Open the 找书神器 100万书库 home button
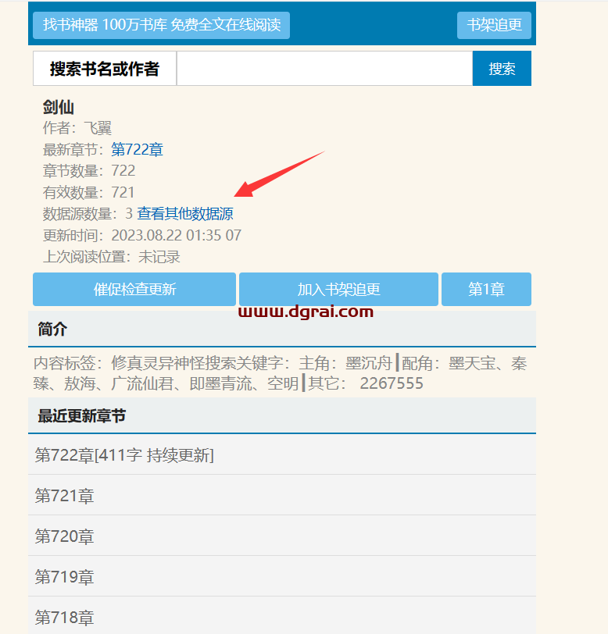608x634 pixels. click(161, 25)
